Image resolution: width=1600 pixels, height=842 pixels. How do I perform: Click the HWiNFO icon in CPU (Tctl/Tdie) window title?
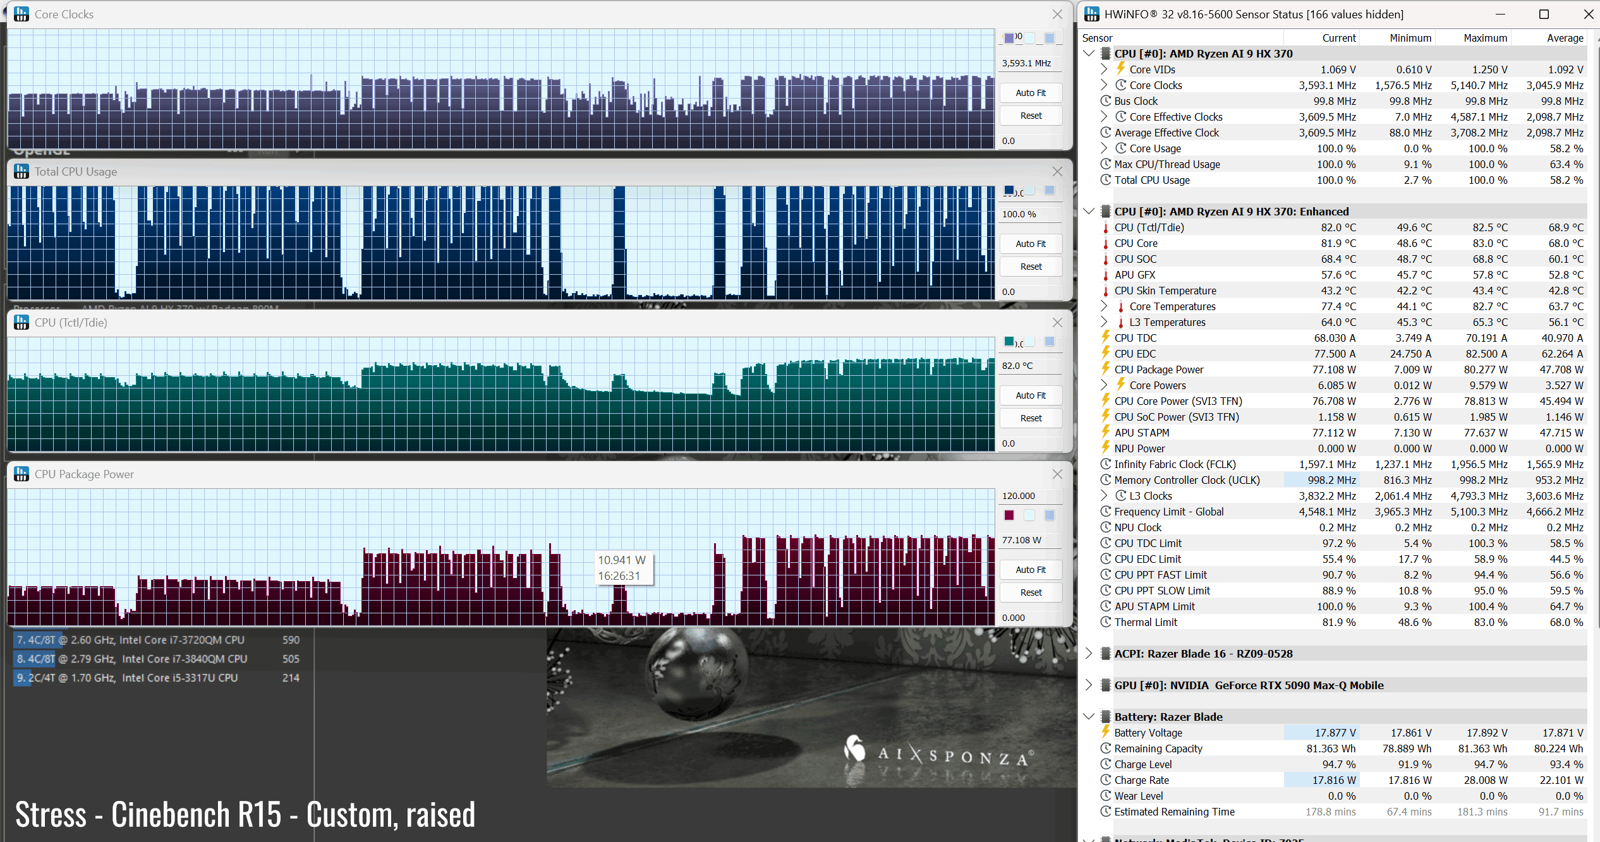(21, 322)
